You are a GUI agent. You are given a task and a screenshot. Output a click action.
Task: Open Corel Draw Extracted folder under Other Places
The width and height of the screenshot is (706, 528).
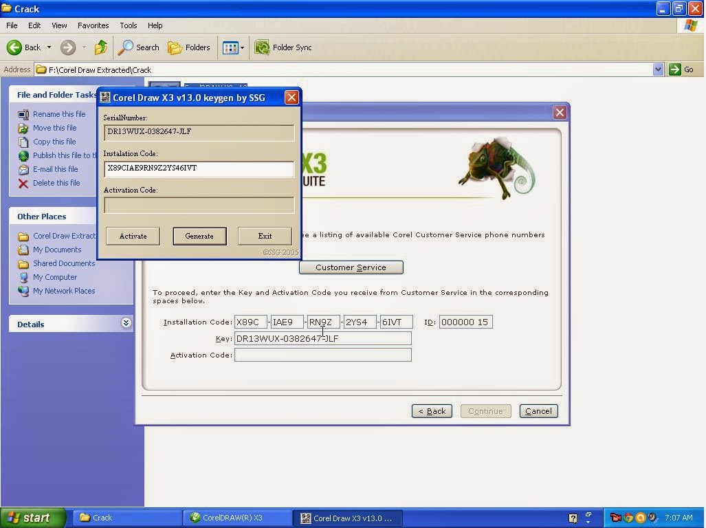[x=57, y=236]
